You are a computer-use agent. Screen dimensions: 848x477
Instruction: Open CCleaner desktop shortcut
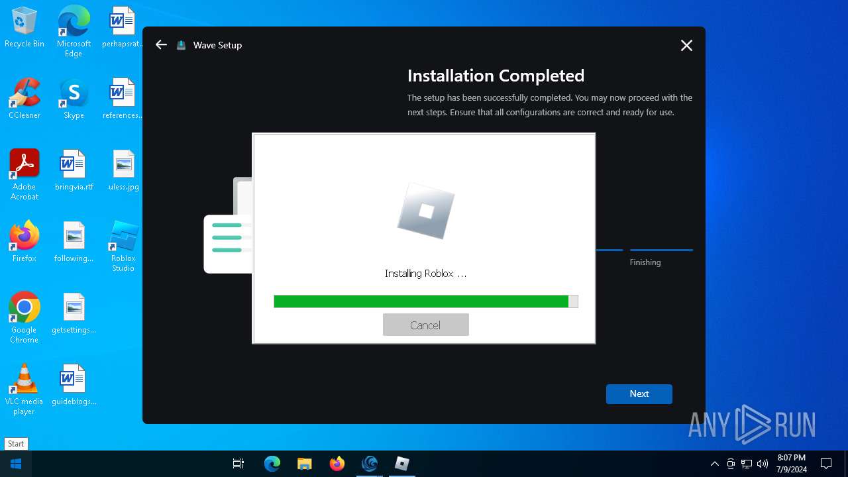coord(25,99)
